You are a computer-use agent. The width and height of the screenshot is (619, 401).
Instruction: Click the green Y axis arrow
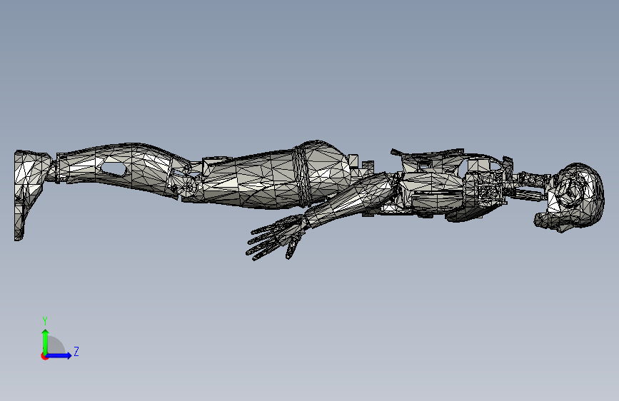click(46, 341)
